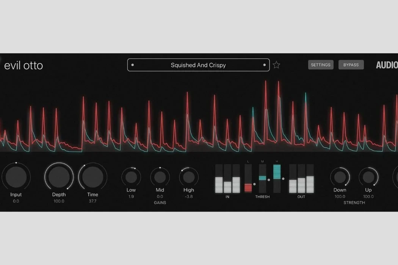
Task: Click the high-band threshold bar labeled H
Action: [x=277, y=171]
